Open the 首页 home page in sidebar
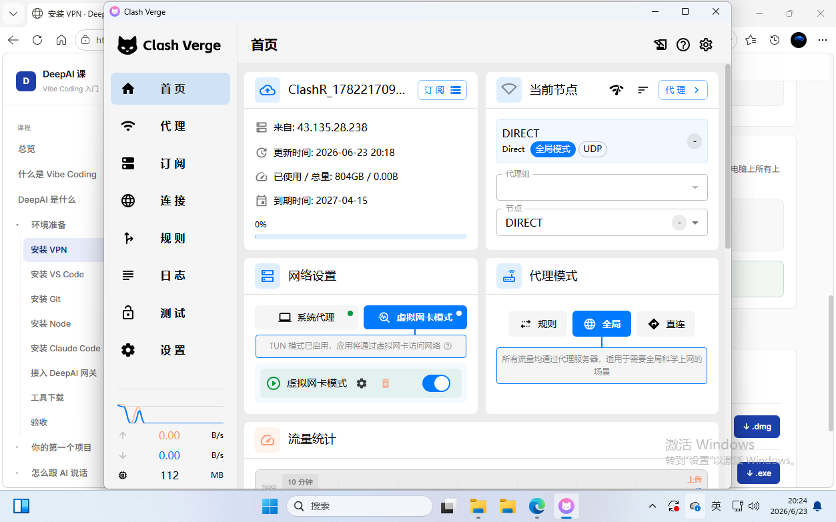 coord(170,89)
